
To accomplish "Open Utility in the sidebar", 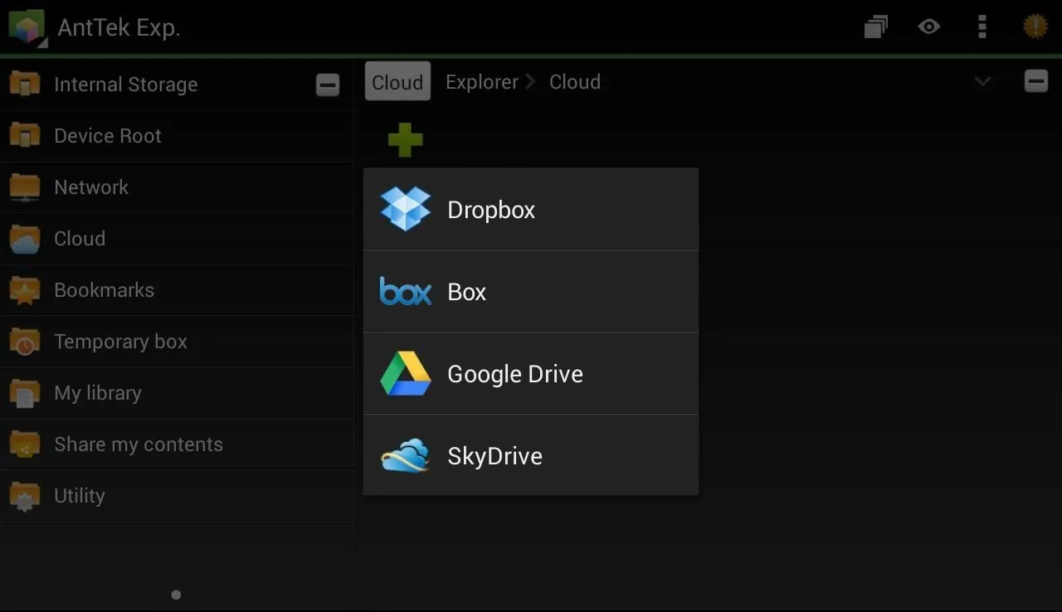I will [x=177, y=496].
